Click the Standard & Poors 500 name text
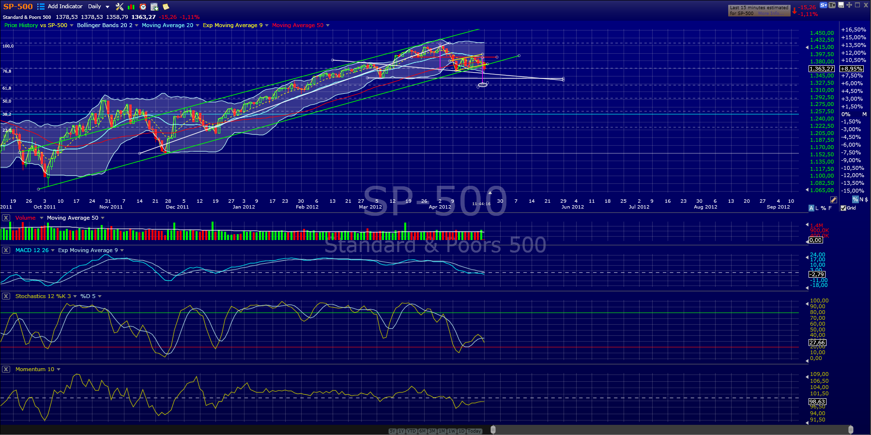871x435 pixels. (27, 17)
